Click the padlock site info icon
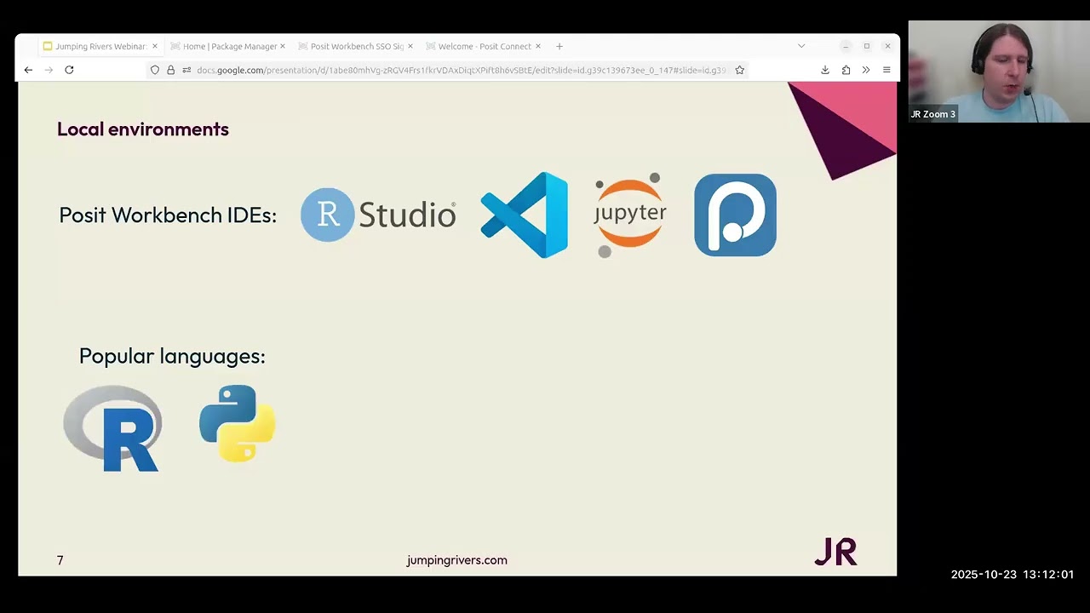This screenshot has width=1090, height=613. [x=170, y=70]
